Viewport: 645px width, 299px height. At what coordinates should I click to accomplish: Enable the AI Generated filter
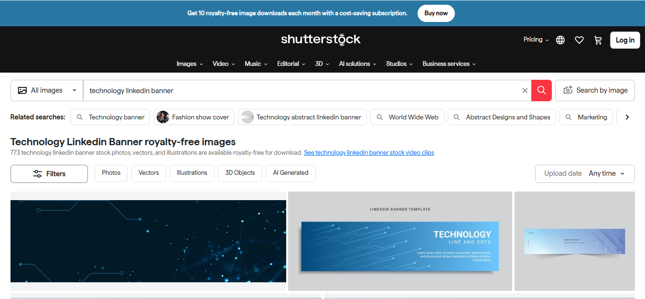point(290,173)
